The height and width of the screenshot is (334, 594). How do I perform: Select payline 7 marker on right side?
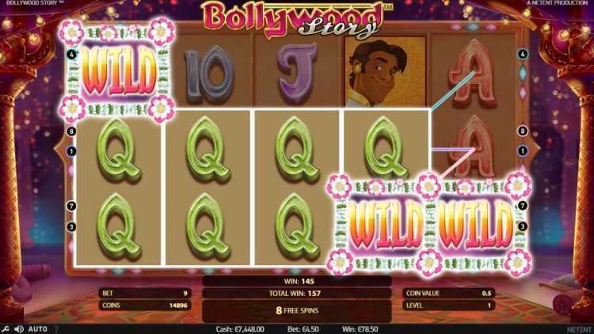(523, 206)
